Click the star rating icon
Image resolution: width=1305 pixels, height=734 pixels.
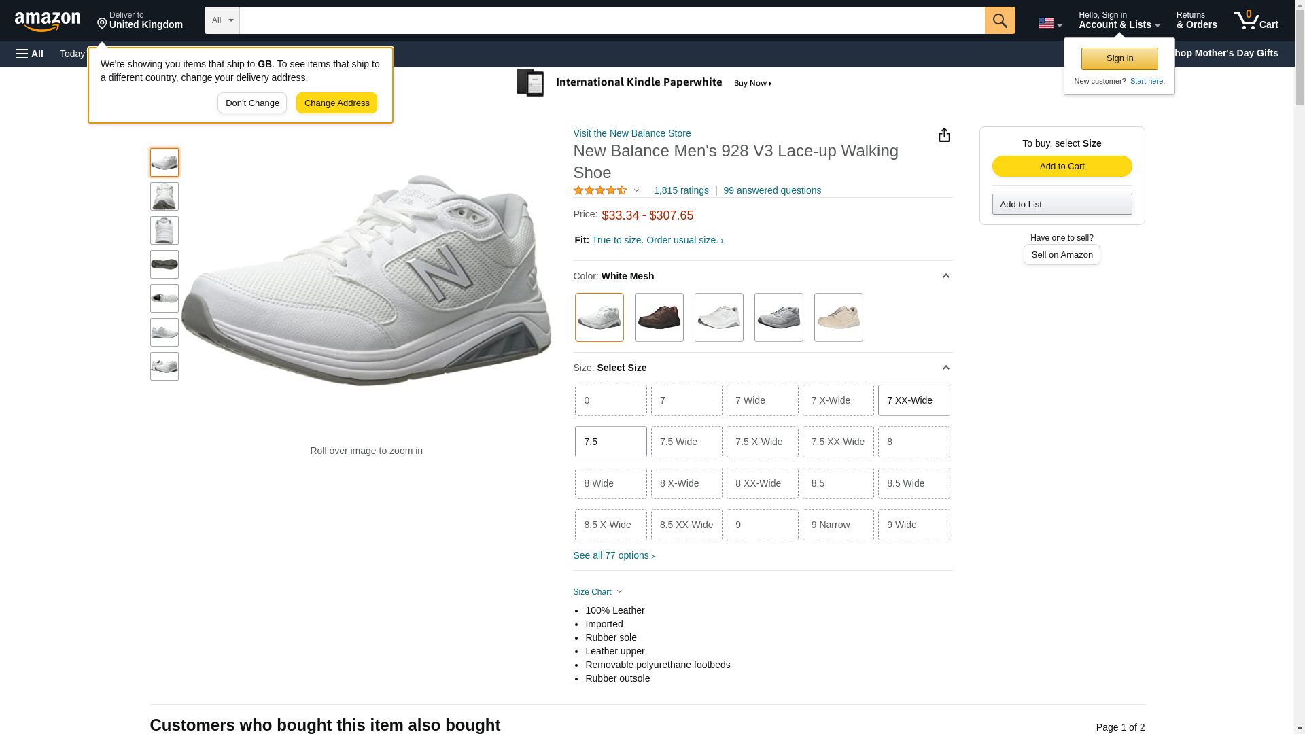(x=600, y=191)
